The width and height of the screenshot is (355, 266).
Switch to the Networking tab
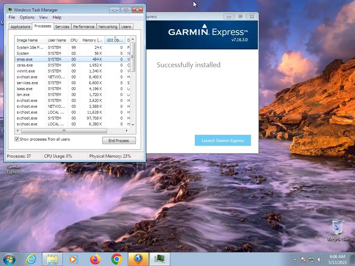108,27
